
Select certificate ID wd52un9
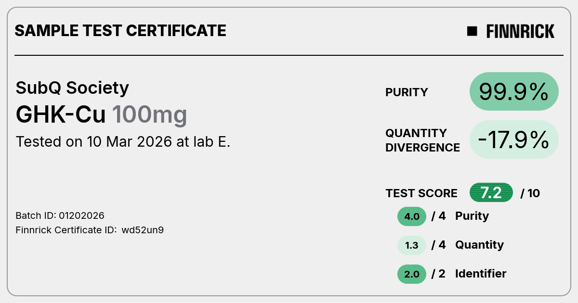(143, 230)
